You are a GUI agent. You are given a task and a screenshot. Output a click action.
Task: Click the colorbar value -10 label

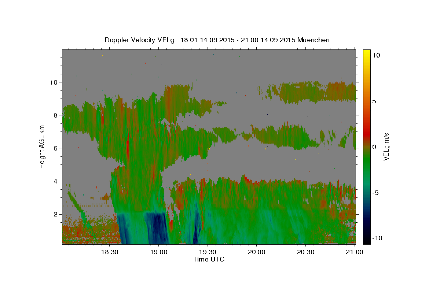[377, 238]
